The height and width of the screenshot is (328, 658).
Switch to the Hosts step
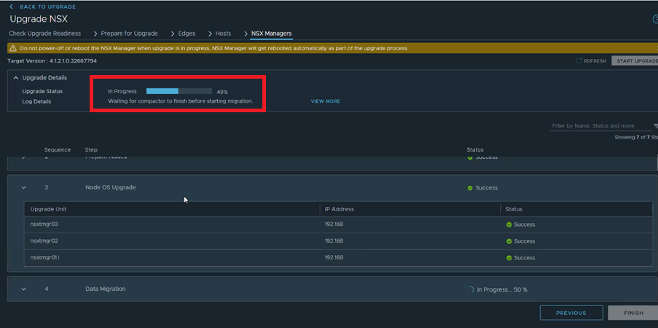pos(223,34)
